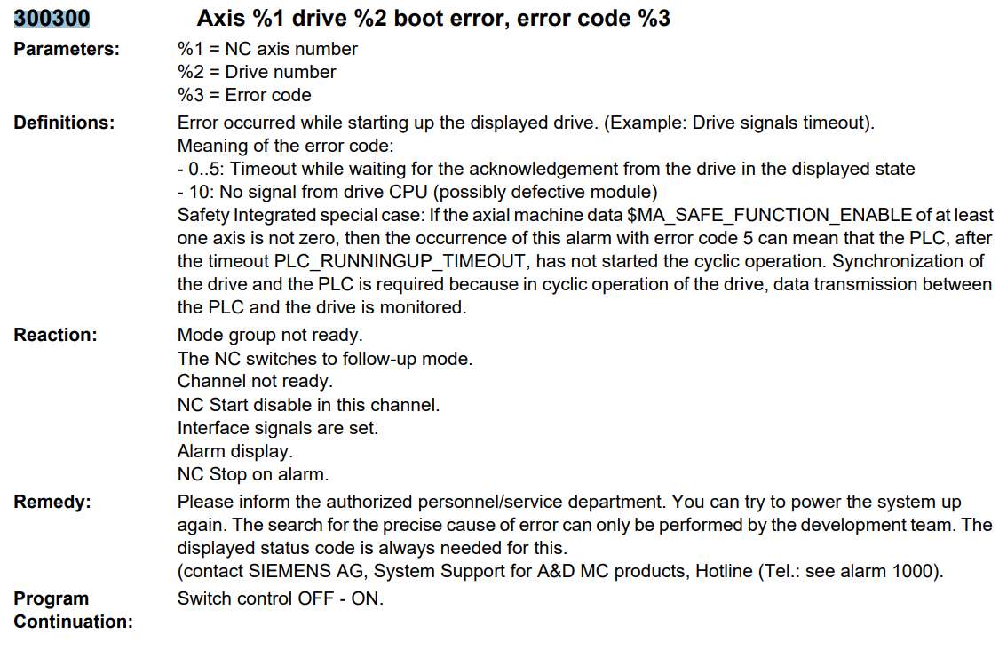
Task: Click the 'Meaning of the error code:' line
Action: click(x=282, y=147)
